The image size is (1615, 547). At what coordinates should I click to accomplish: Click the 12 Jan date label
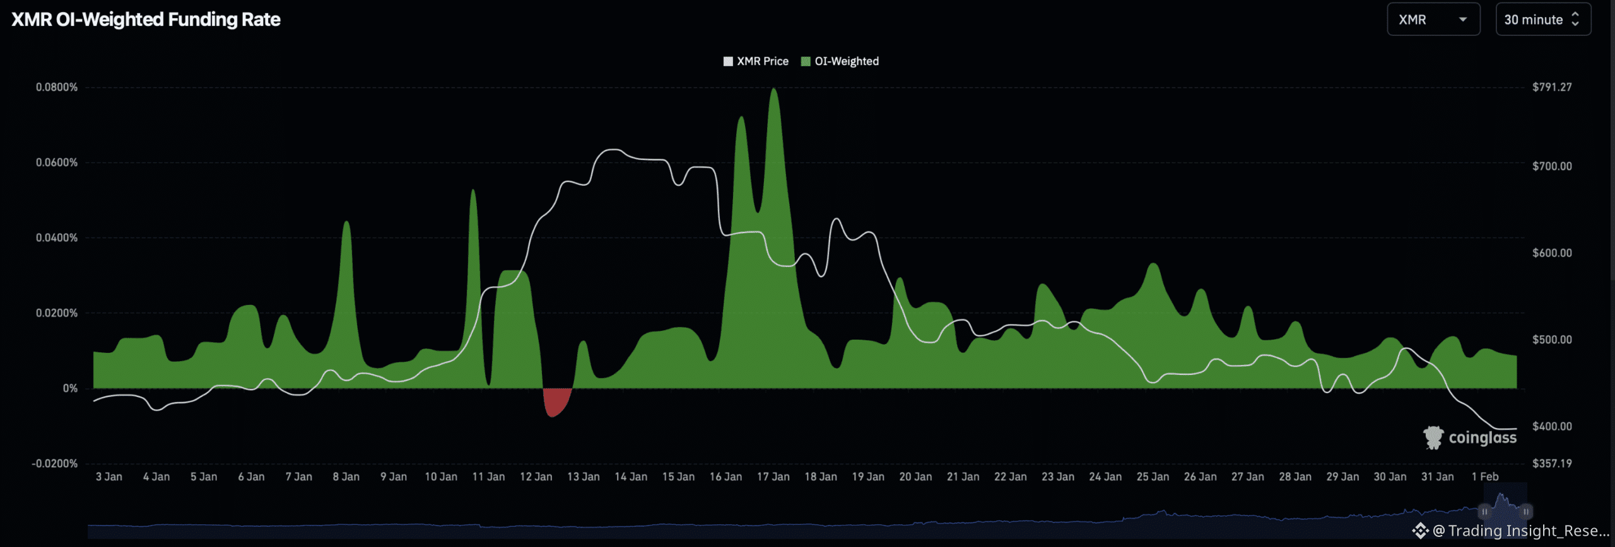click(x=536, y=477)
